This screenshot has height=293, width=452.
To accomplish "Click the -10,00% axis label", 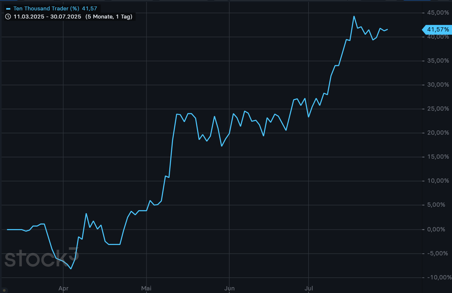I will (x=439, y=277).
